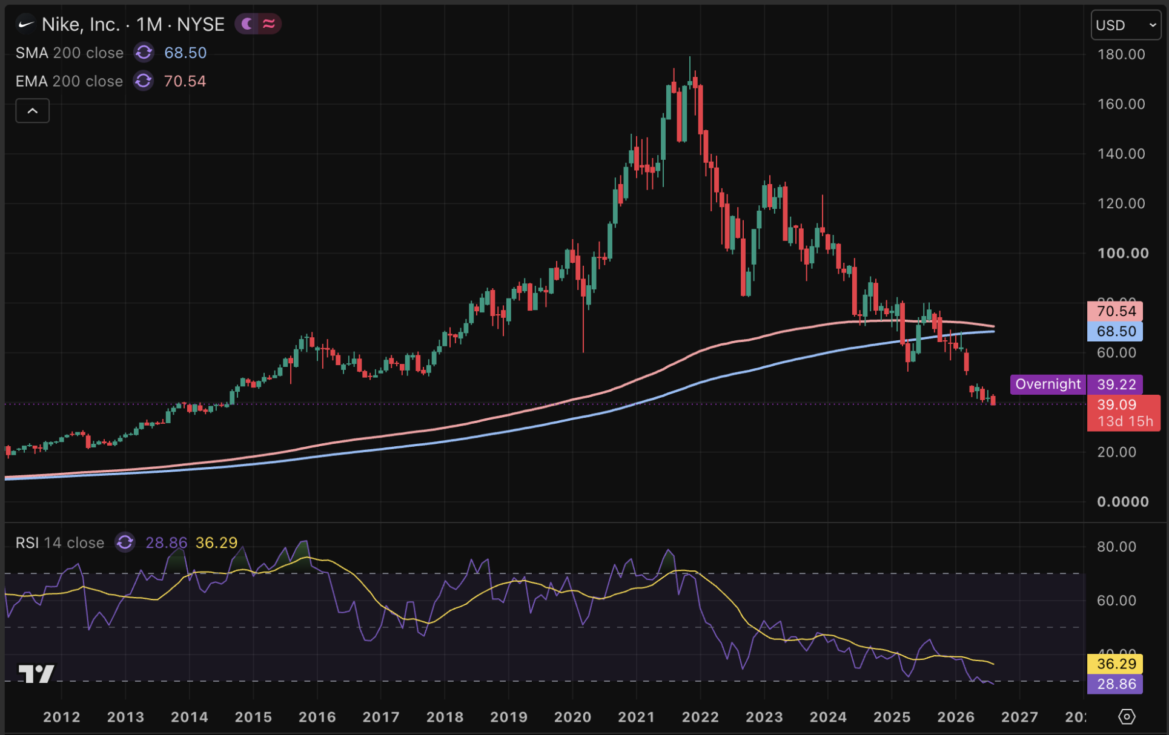Click the 2023 time axis label
Viewport: 1169px width, 735px height.
pos(764,717)
